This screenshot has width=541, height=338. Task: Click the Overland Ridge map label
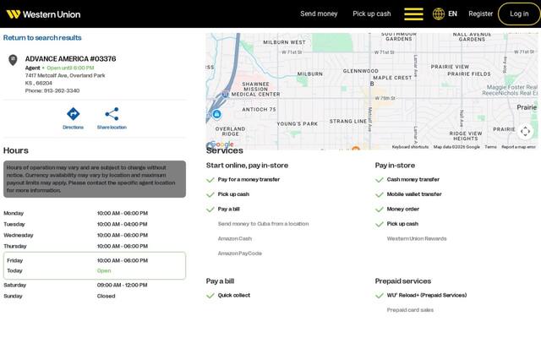click(x=230, y=132)
